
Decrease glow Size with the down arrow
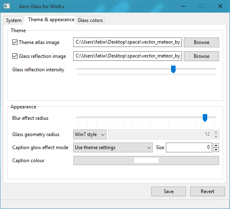click(216, 150)
